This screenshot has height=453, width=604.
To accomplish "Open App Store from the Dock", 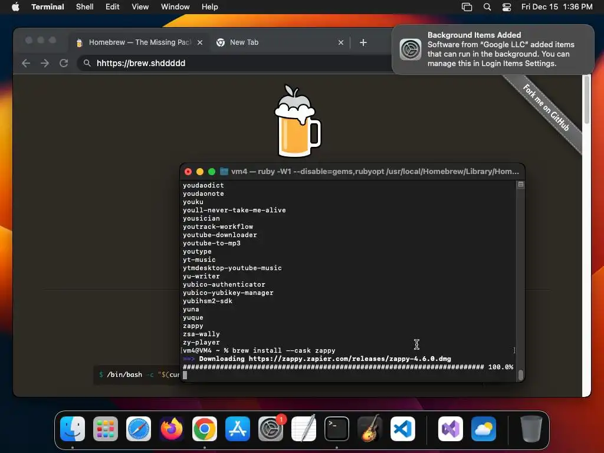I will pyautogui.click(x=238, y=429).
